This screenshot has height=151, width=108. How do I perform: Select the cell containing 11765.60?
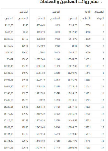[38, 73]
